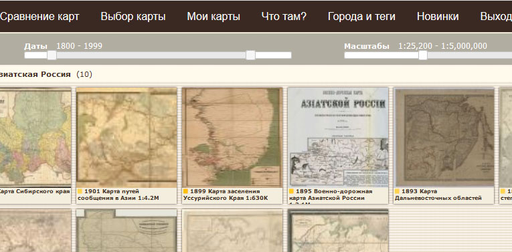Open Города и теги section
The height and width of the screenshot is (252, 512).
(x=361, y=17)
